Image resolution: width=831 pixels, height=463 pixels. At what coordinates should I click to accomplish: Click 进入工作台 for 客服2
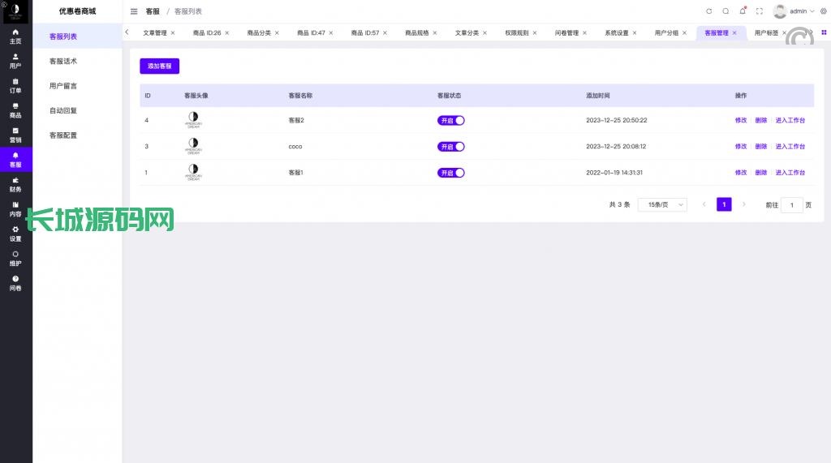pyautogui.click(x=790, y=120)
